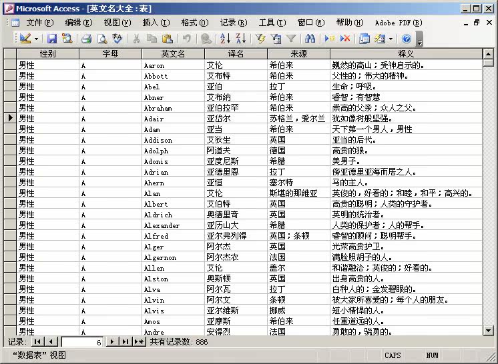Show the Database Window icon
Viewport: 498px width, 364px height.
(x=364, y=39)
